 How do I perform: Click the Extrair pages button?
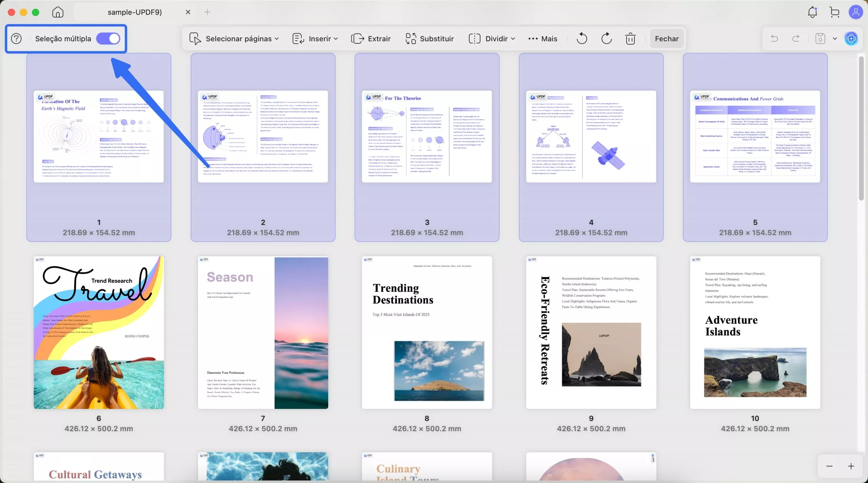tap(371, 39)
